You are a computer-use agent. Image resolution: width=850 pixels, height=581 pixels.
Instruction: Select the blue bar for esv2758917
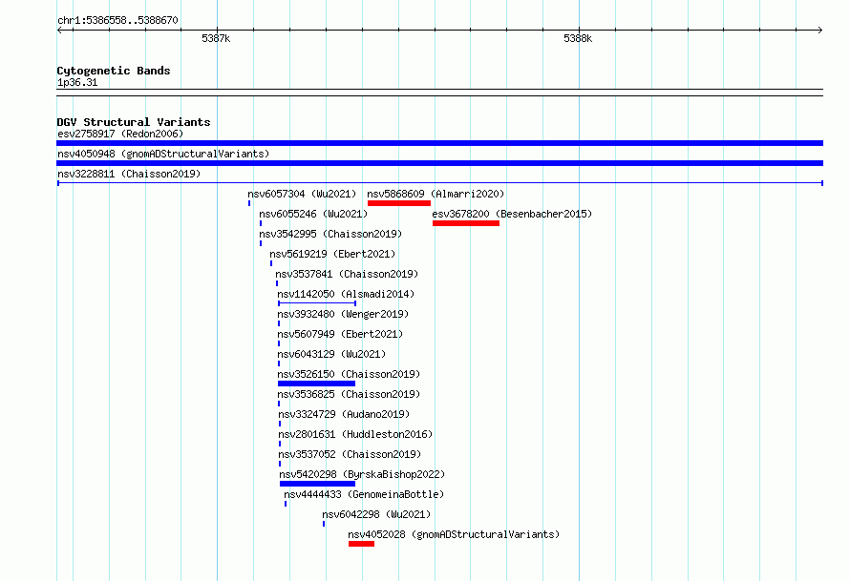click(439, 143)
